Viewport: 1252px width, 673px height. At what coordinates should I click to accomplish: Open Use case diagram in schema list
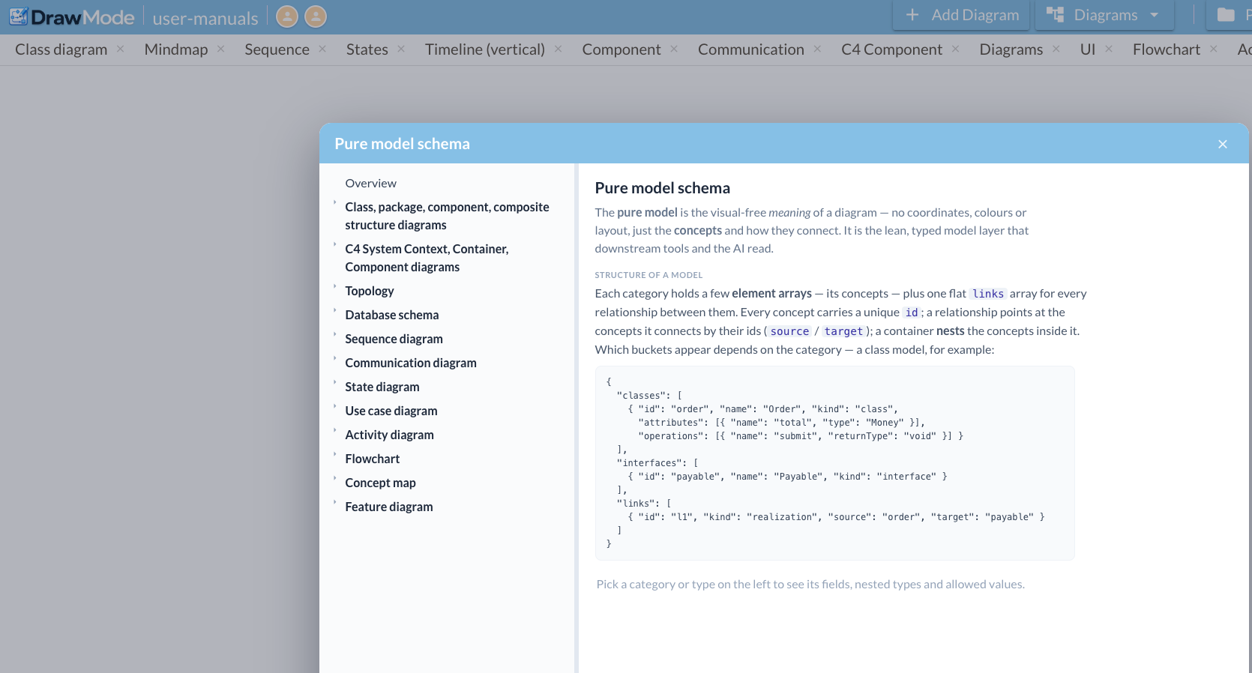391,411
